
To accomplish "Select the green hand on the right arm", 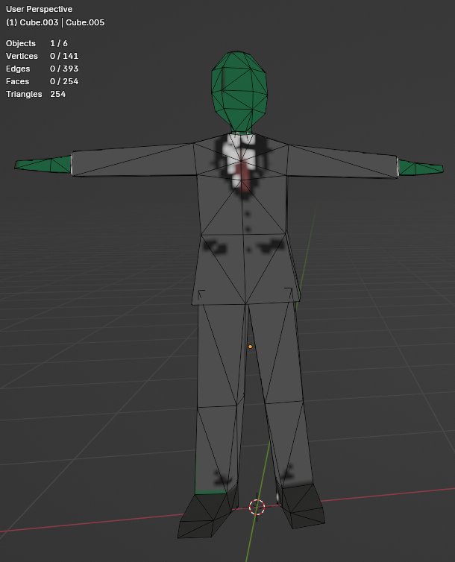I will 421,168.
